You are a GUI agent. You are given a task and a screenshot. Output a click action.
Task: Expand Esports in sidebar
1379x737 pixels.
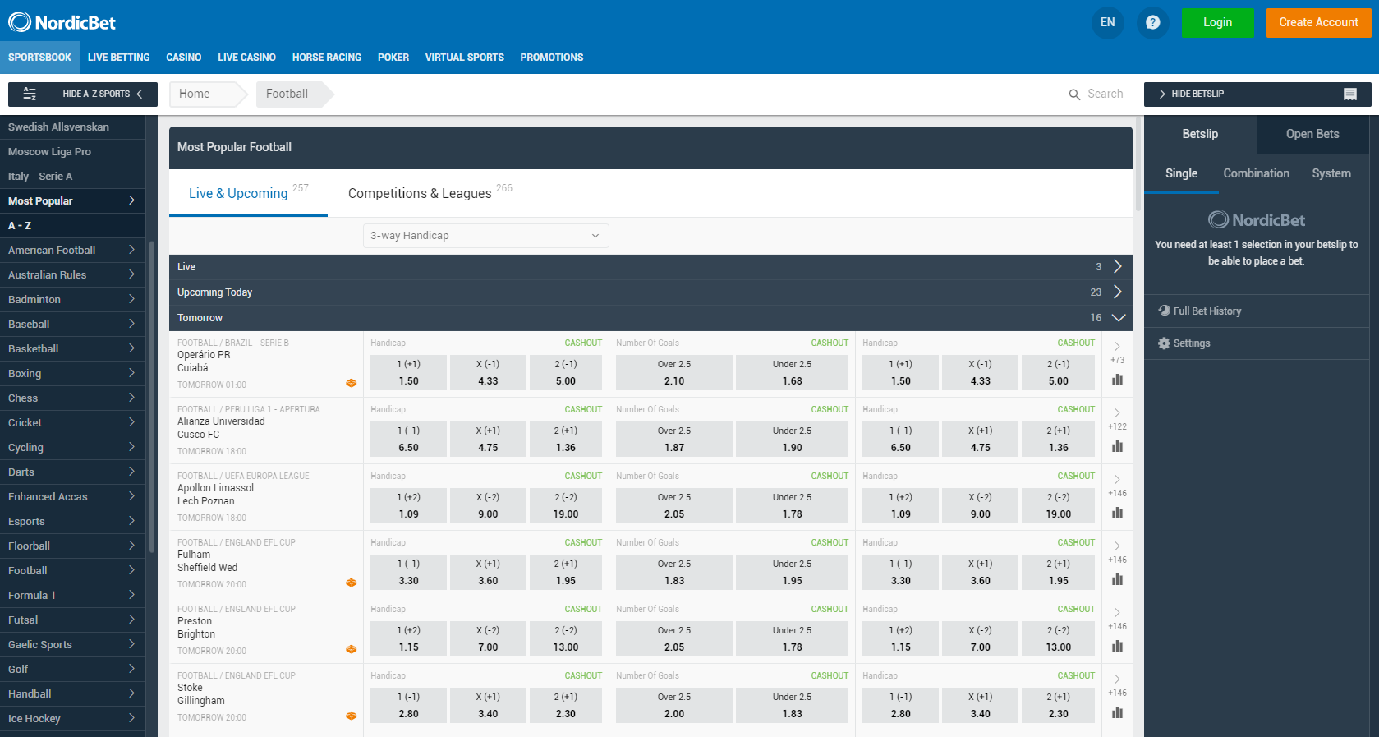pyautogui.click(x=72, y=522)
